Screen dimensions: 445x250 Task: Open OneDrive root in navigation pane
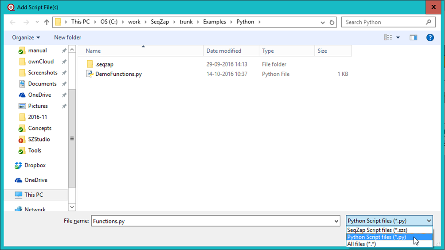[36, 180]
